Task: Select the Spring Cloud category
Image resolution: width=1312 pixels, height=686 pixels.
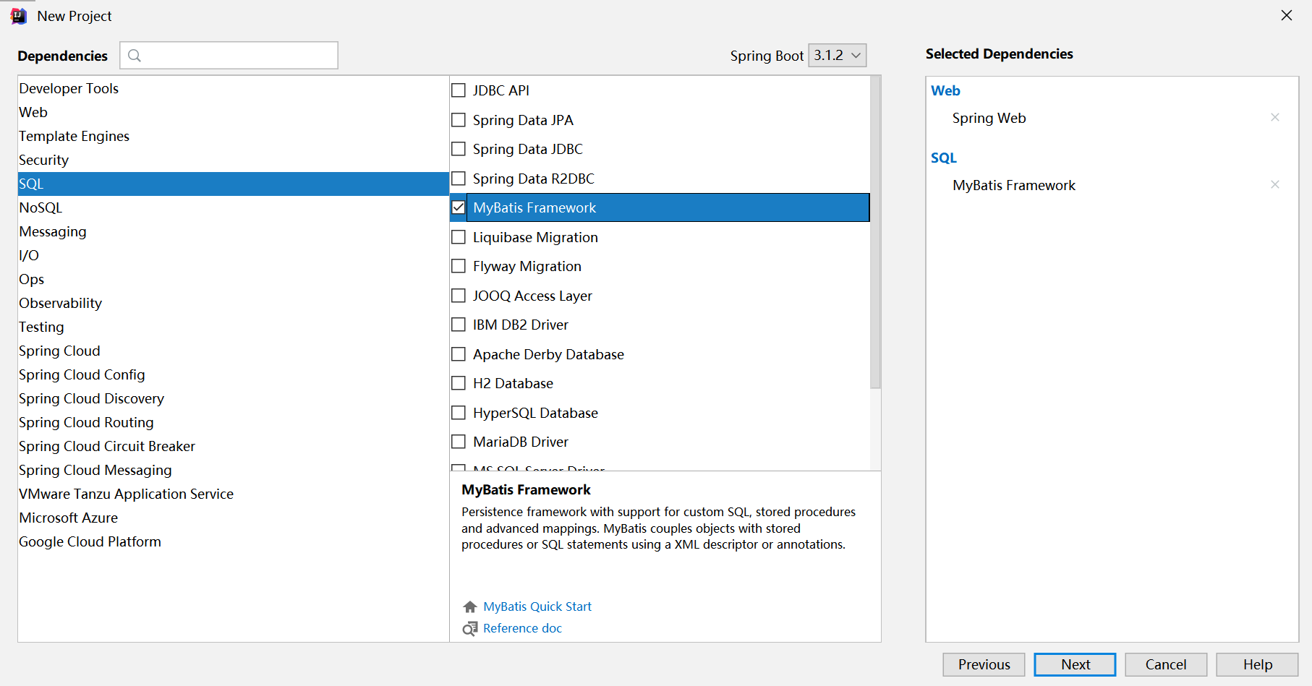Action: point(233,351)
